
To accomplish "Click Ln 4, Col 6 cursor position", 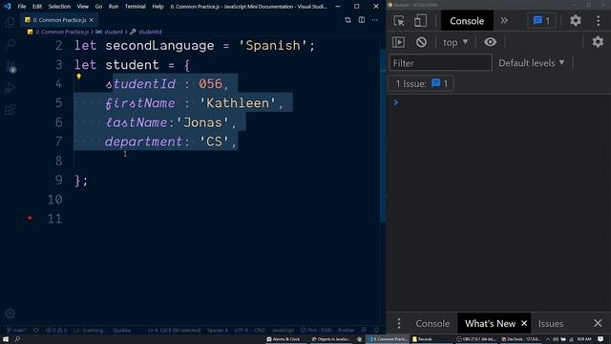I will [174, 330].
